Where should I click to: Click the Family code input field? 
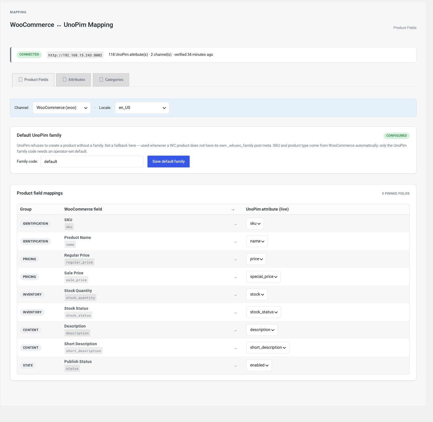92,162
